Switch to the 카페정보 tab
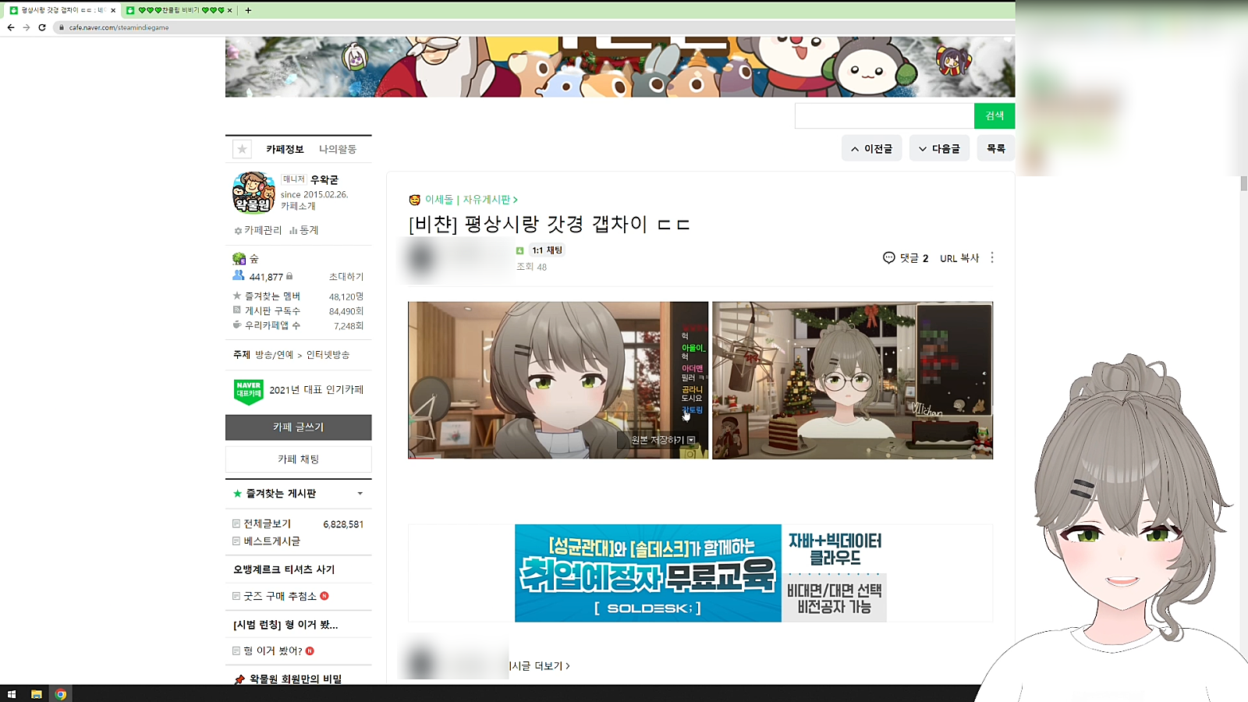Screen dimensions: 1248x702 [285, 149]
